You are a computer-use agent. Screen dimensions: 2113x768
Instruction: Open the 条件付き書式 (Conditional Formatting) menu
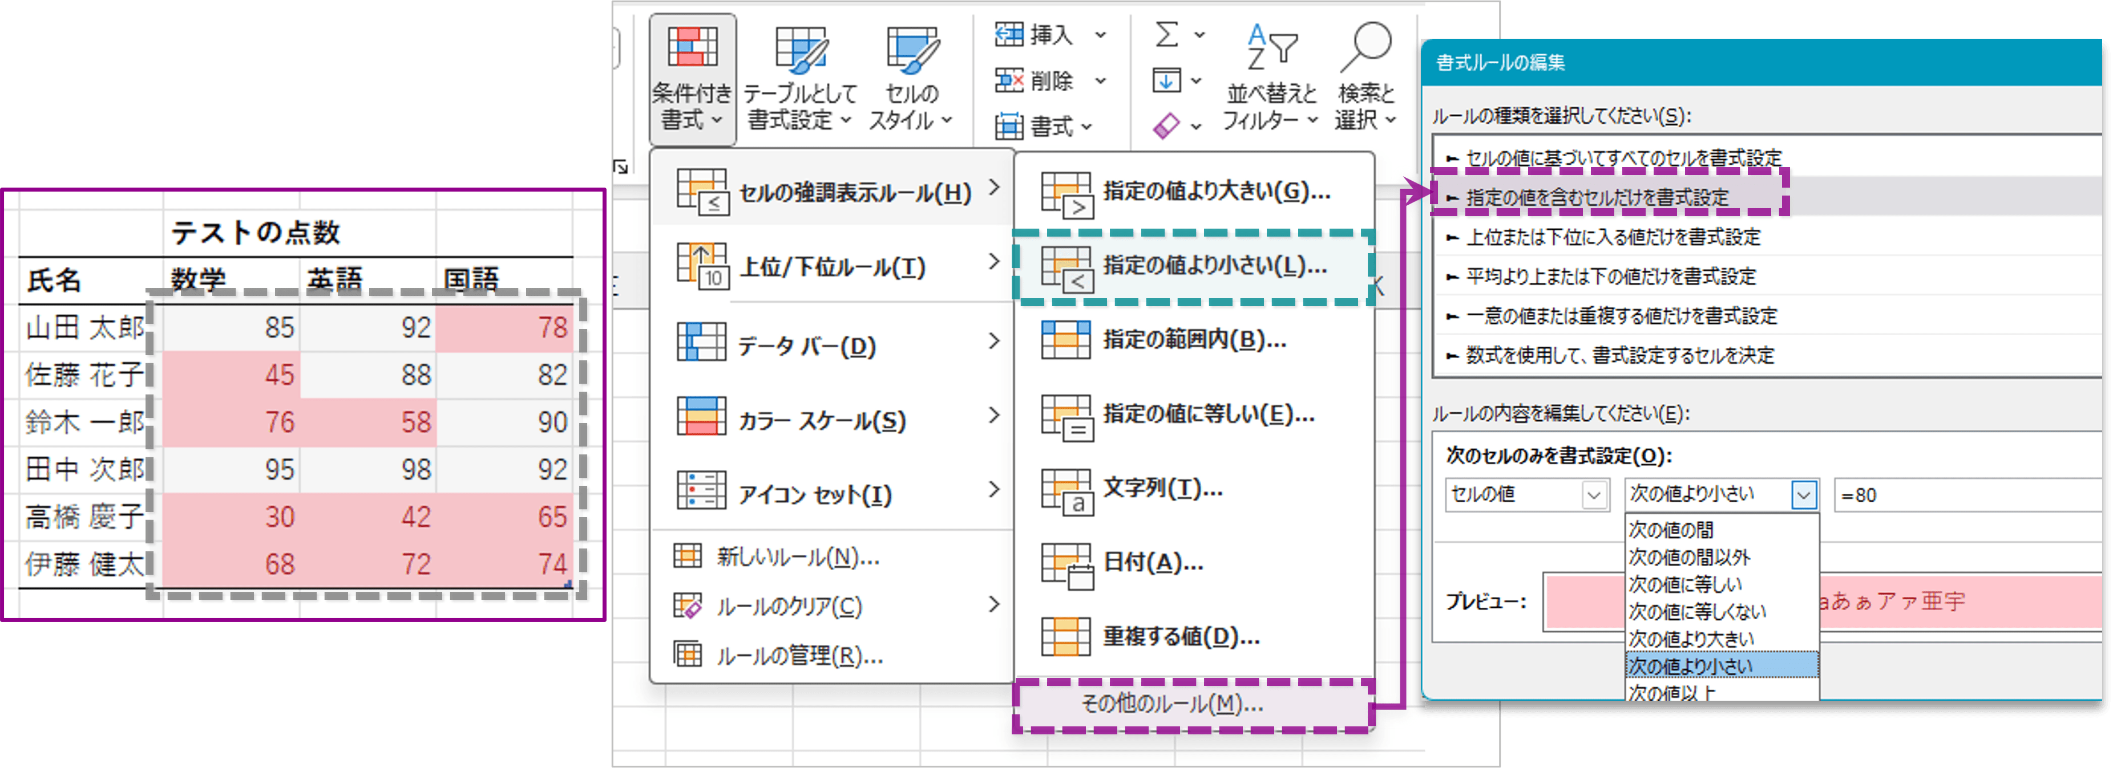692,78
